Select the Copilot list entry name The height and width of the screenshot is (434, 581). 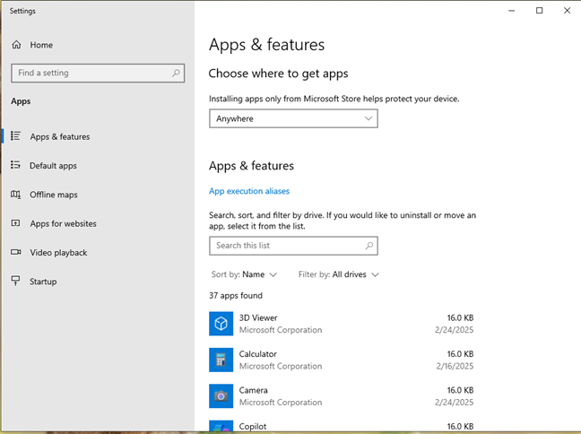click(x=253, y=427)
